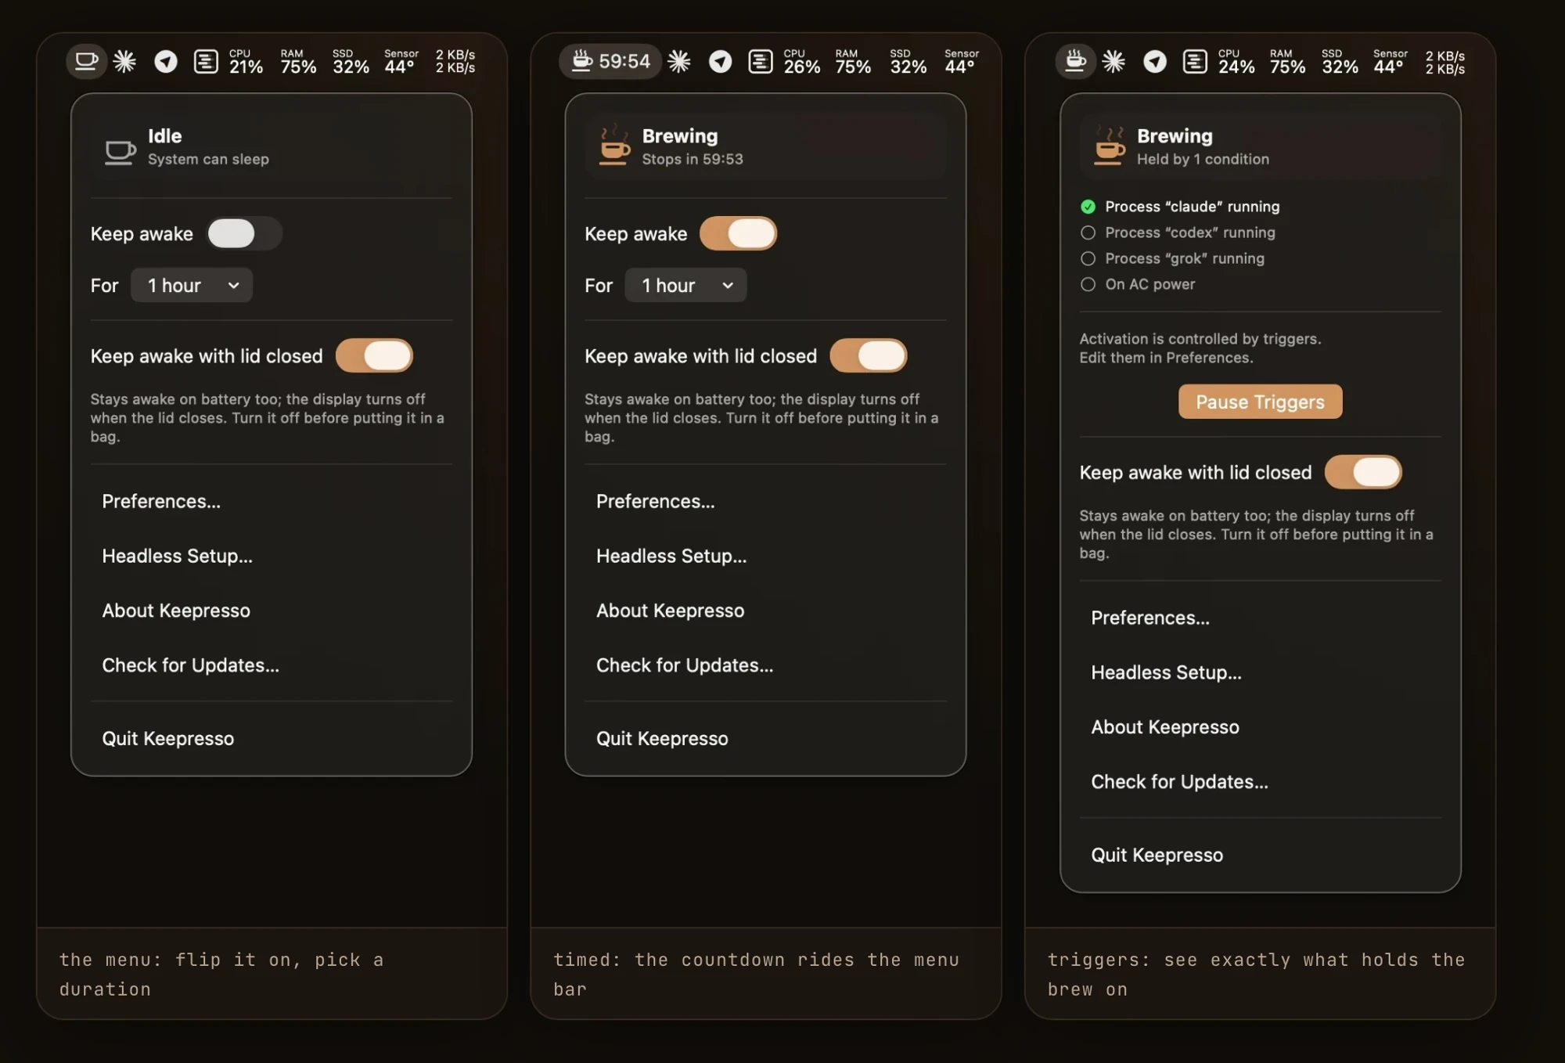This screenshot has height=1063, width=1565.
Task: Click the caption 'triggers: see exactly what holds the brew on'
Action: [1257, 975]
